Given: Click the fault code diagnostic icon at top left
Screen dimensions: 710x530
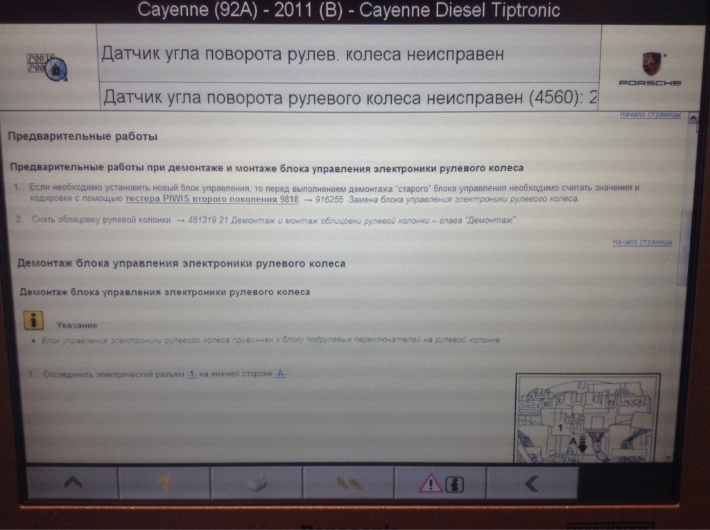Looking at the screenshot, I should click(x=47, y=66).
